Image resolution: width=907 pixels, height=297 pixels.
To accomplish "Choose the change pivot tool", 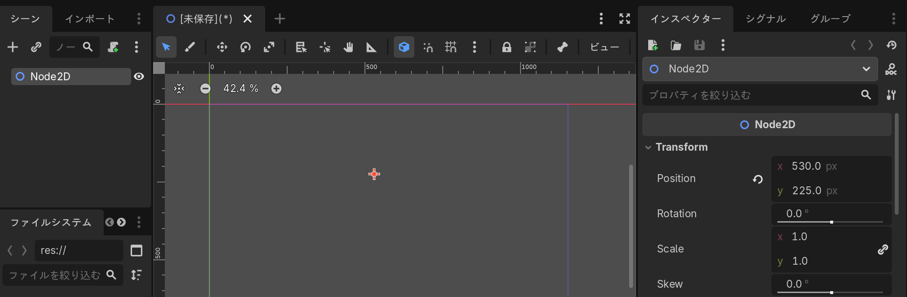I will pos(325,47).
